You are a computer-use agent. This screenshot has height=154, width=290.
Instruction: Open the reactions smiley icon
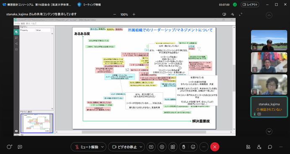click(x=193, y=147)
